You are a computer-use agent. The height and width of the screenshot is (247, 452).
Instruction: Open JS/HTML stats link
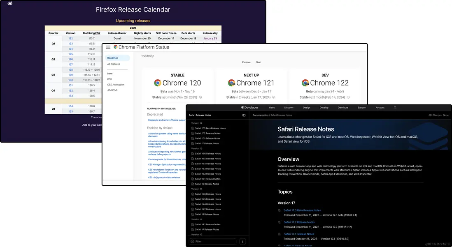click(113, 90)
